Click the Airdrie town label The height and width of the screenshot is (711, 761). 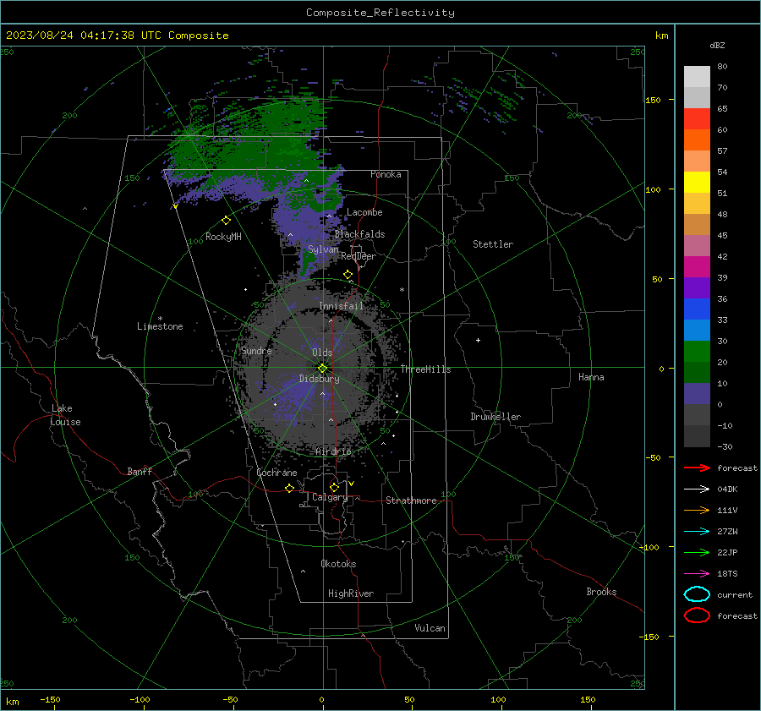[333, 451]
